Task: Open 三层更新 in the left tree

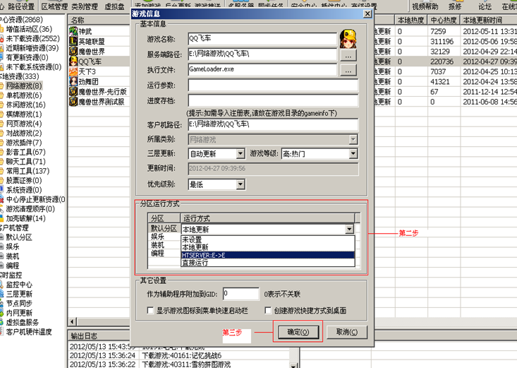Action: click(19, 294)
